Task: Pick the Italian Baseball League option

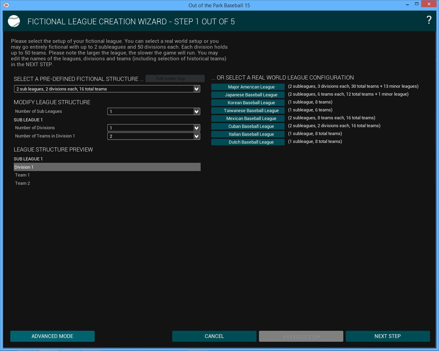Action: [x=248, y=134]
